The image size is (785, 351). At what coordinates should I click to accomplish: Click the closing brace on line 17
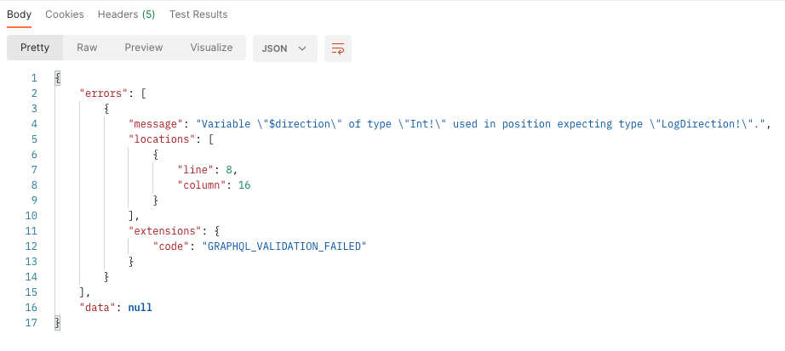(58, 322)
